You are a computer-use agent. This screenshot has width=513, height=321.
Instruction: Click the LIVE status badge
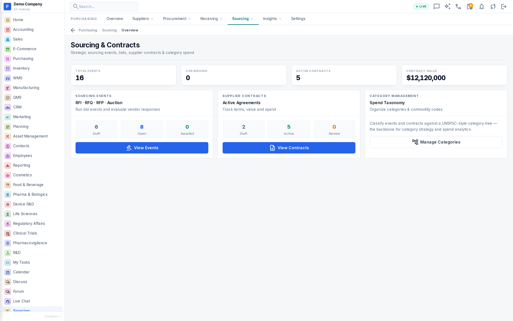pos(421,7)
